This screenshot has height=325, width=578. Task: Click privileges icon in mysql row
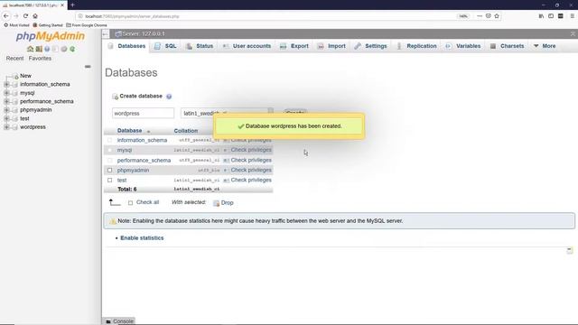(x=226, y=151)
